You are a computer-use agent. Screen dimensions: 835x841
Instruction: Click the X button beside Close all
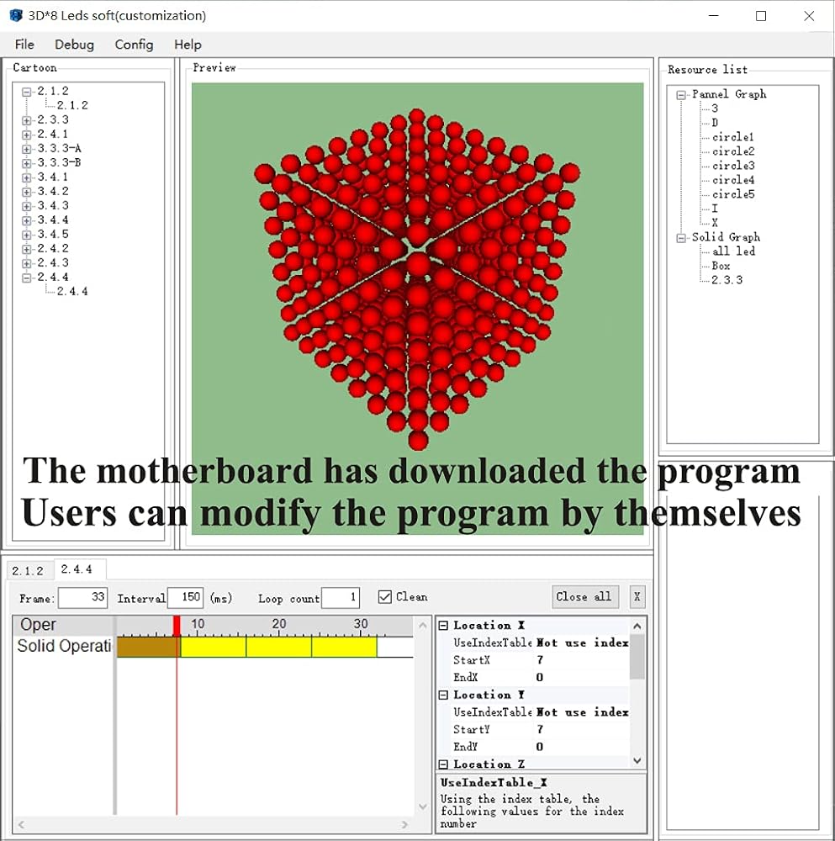[x=637, y=596]
